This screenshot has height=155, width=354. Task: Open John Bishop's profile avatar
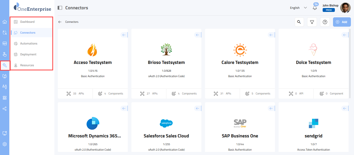[x=345, y=8]
